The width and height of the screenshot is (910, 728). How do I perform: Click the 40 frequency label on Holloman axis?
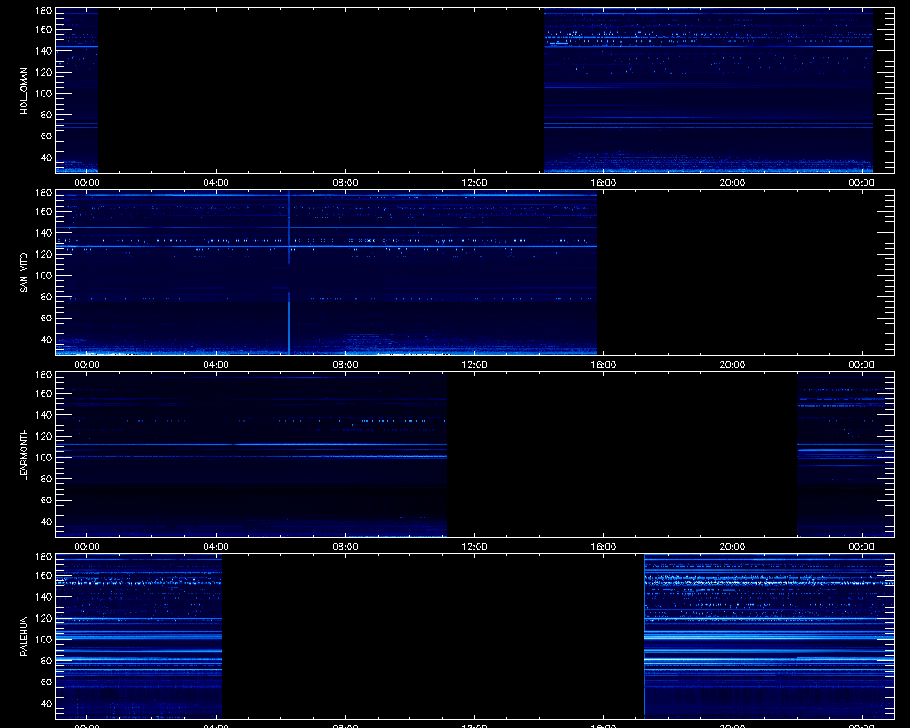[x=46, y=158]
